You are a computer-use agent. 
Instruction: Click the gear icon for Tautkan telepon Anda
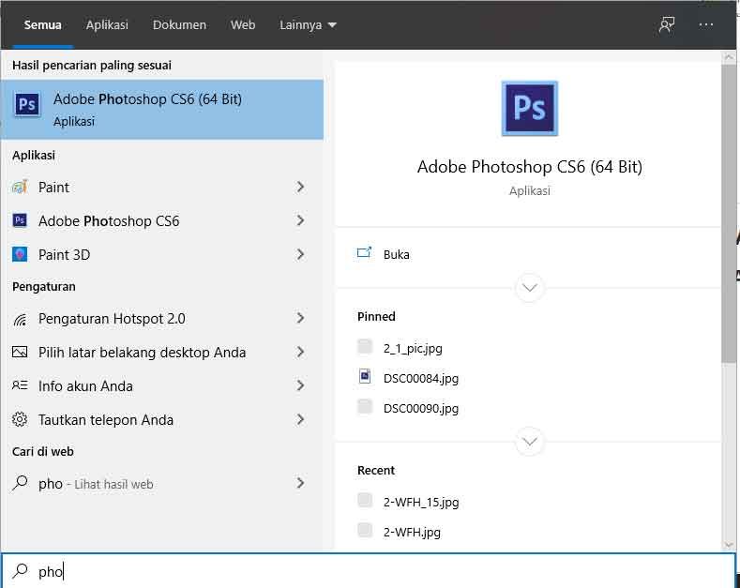[20, 420]
